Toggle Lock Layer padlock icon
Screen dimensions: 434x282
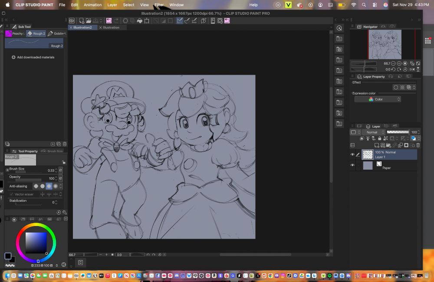(x=379, y=138)
